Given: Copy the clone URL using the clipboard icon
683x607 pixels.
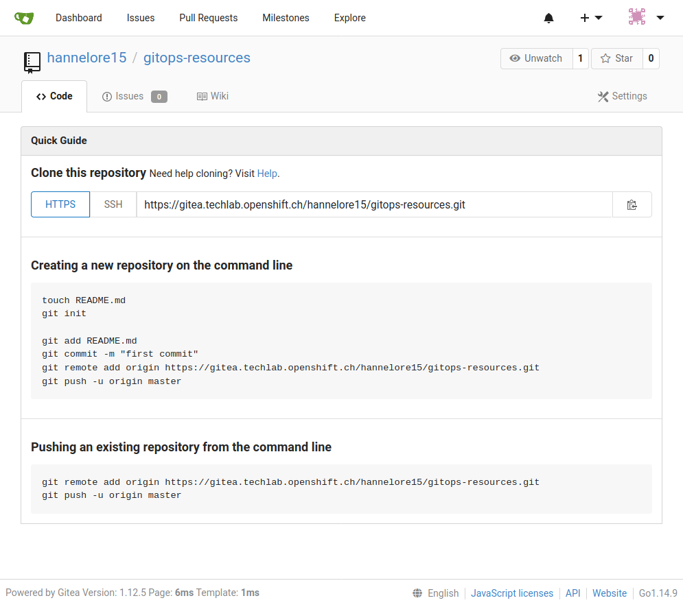Looking at the screenshot, I should click(x=632, y=204).
